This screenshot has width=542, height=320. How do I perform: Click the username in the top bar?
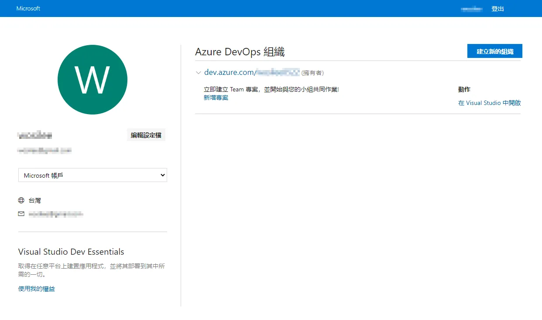[x=472, y=8]
